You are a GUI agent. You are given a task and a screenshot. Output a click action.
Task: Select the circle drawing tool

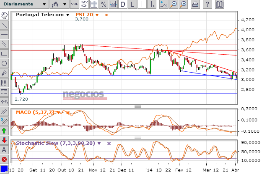pos(4,63)
